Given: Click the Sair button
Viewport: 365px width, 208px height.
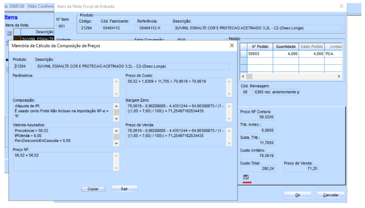Looking at the screenshot, I should click(x=124, y=189).
